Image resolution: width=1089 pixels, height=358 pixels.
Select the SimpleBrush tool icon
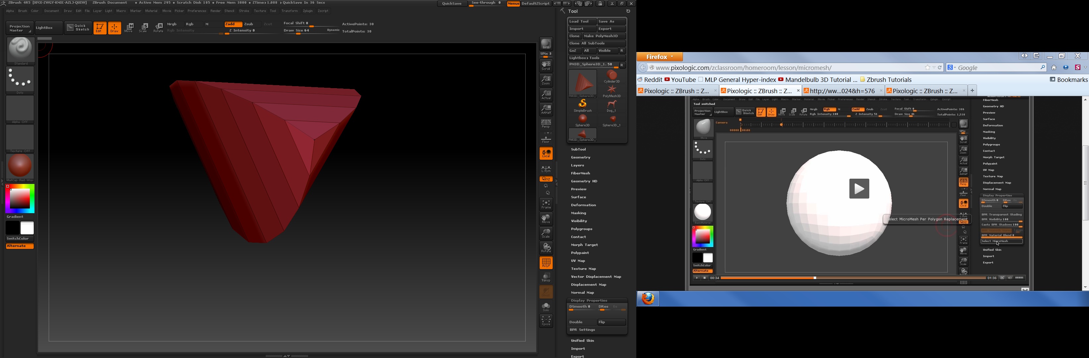click(582, 106)
